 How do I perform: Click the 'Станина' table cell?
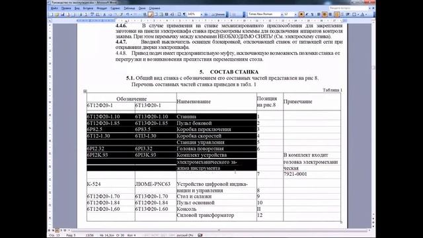[x=216, y=116]
